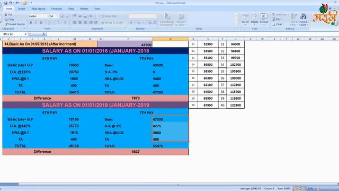Click Increase Decimal icon

150,22
